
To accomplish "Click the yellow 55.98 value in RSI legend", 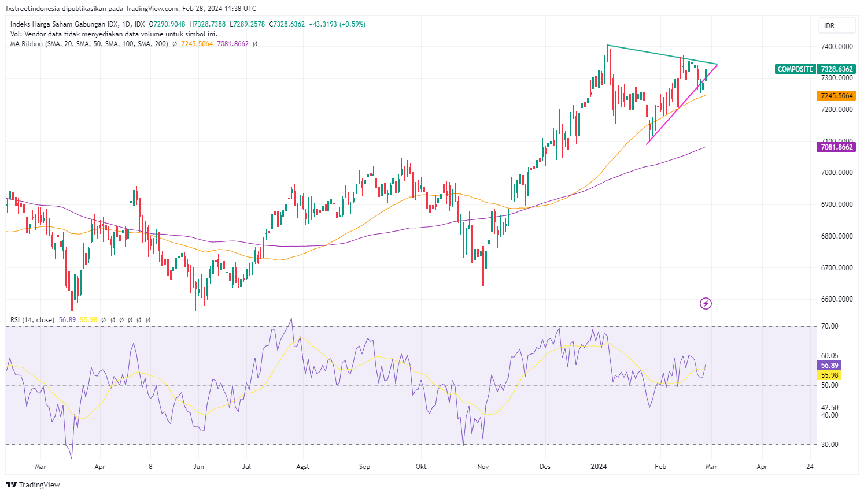I will (88, 320).
